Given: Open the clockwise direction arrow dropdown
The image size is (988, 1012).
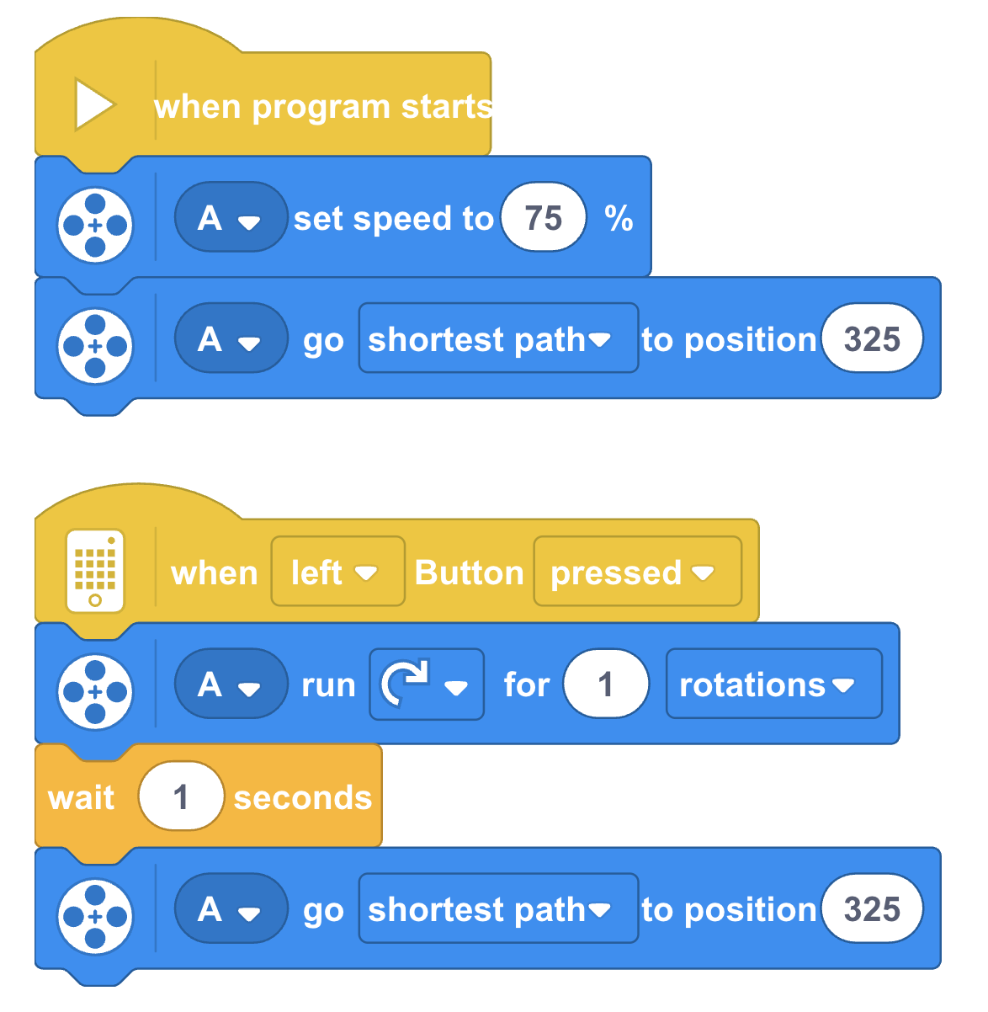Looking at the screenshot, I should [x=427, y=684].
